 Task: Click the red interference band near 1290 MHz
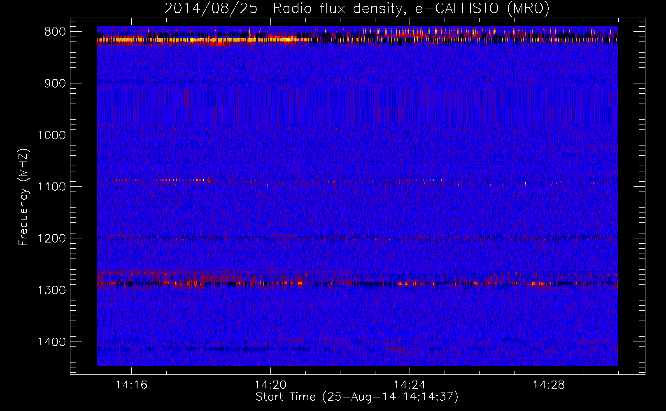[x=357, y=283]
